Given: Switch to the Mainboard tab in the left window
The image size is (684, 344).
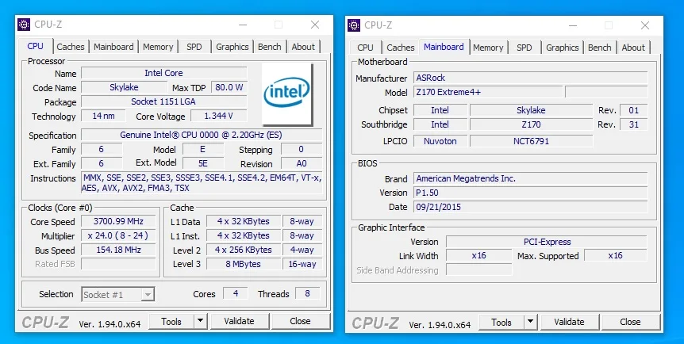Looking at the screenshot, I should (113, 47).
